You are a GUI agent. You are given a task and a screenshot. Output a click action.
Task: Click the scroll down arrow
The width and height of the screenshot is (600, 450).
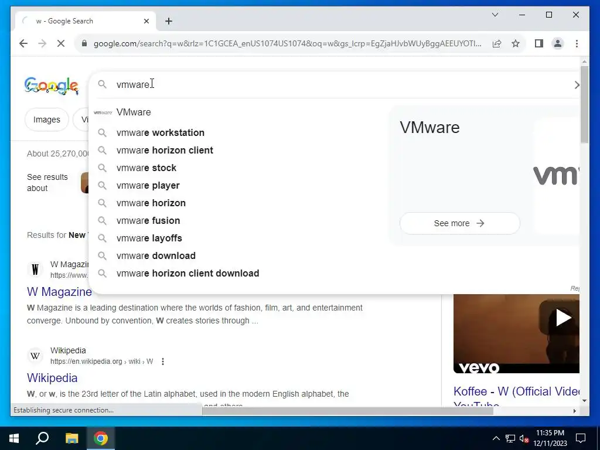pyautogui.click(x=584, y=401)
